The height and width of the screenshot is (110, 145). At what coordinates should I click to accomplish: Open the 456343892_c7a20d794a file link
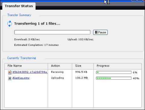click(30, 72)
